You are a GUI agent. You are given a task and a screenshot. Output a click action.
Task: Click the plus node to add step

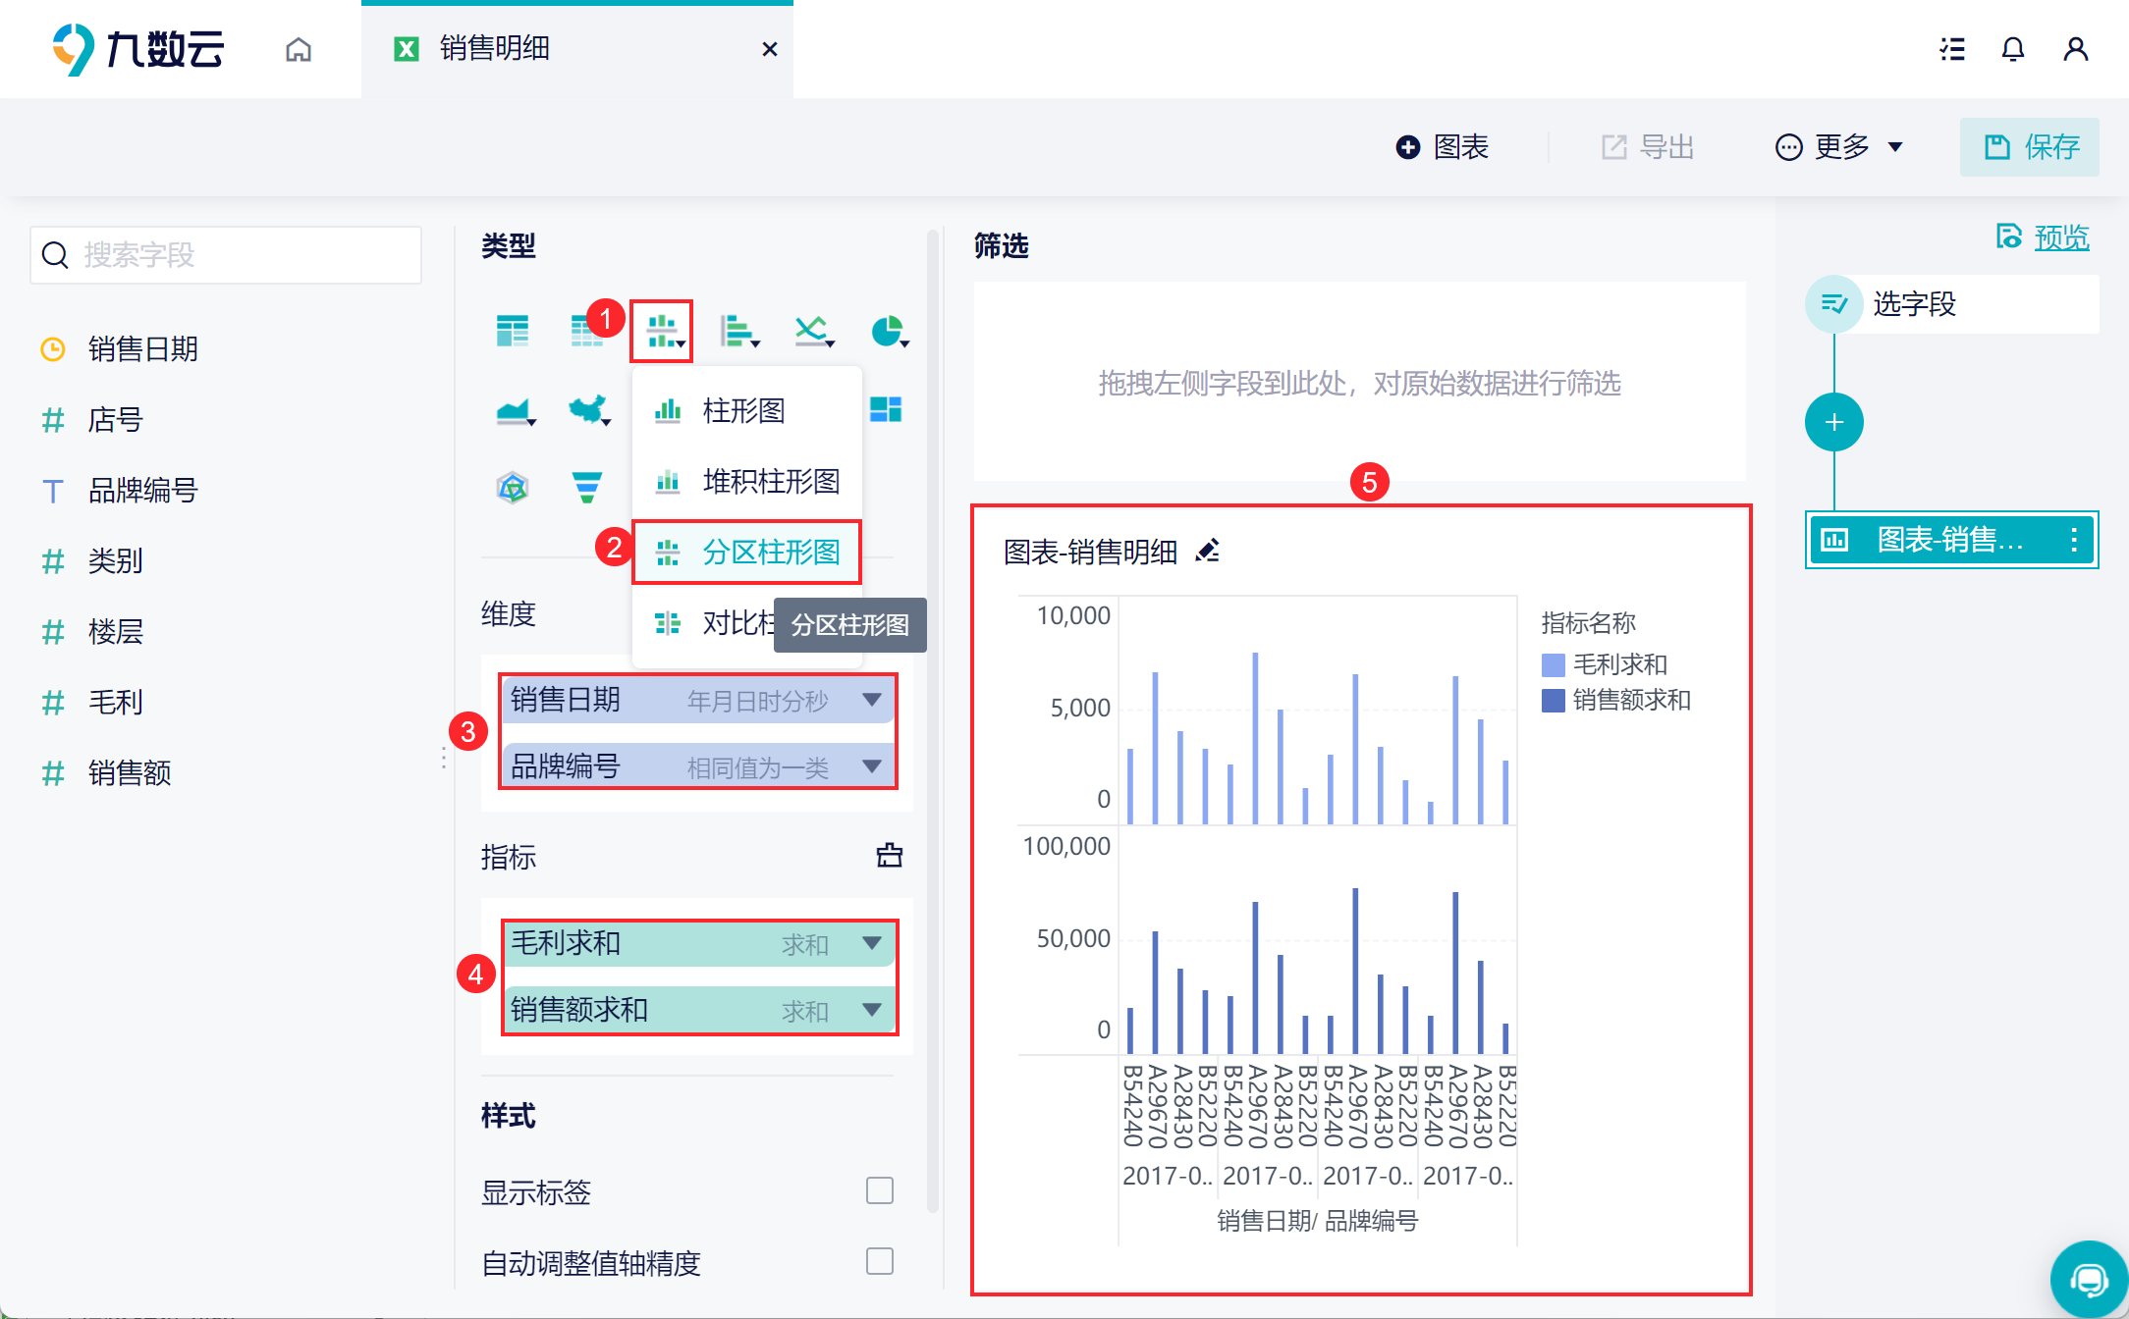click(x=1833, y=423)
